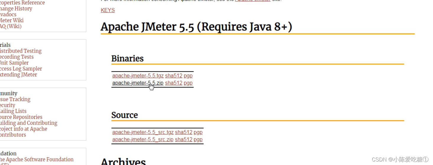Click the Archives section heading
The width and height of the screenshot is (433, 165).
(123, 161)
